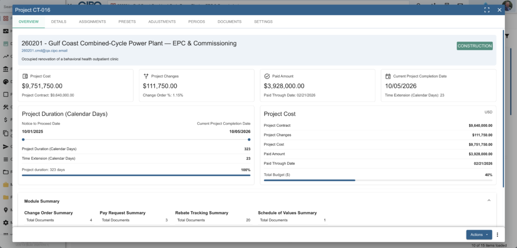Click the $3,928,000.00 Paid Amount card value

[x=284, y=86]
